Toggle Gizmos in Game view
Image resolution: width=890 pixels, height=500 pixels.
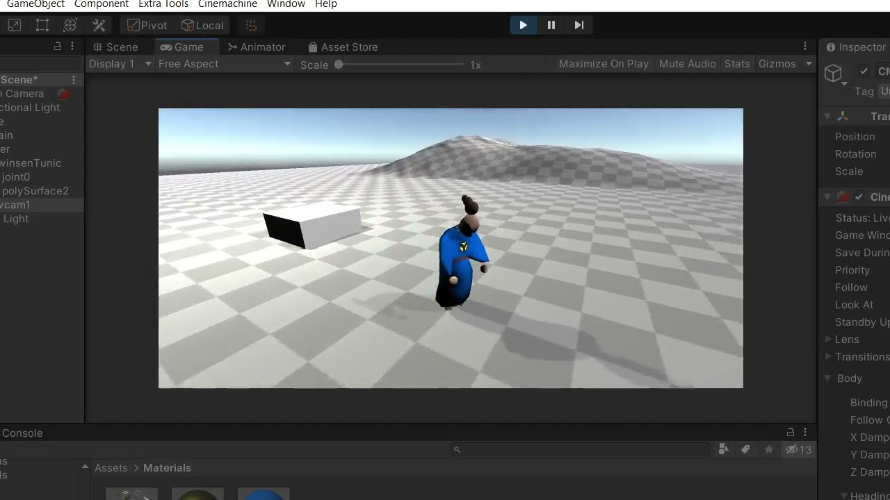(777, 64)
